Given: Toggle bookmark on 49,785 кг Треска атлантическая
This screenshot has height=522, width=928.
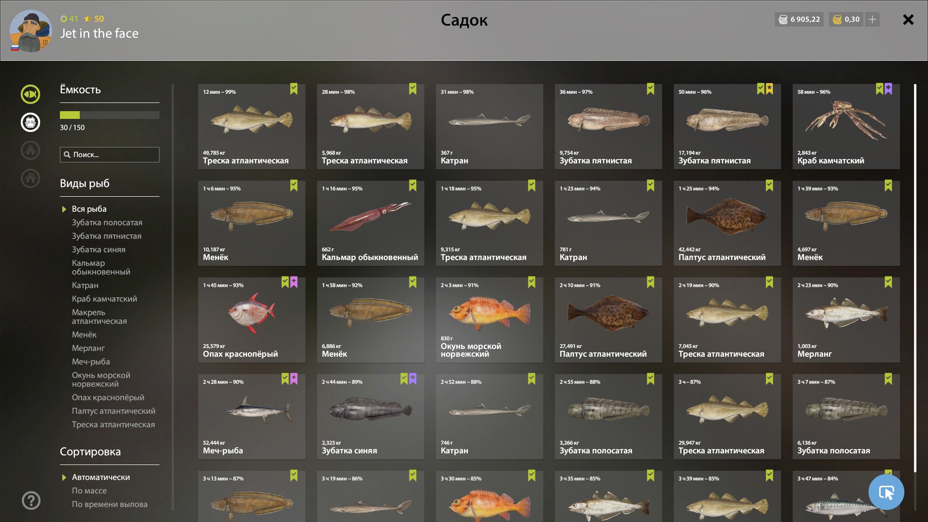Looking at the screenshot, I should (294, 89).
